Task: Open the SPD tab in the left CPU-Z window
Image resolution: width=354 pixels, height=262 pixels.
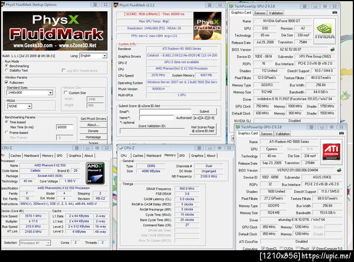Action: pos(60,156)
